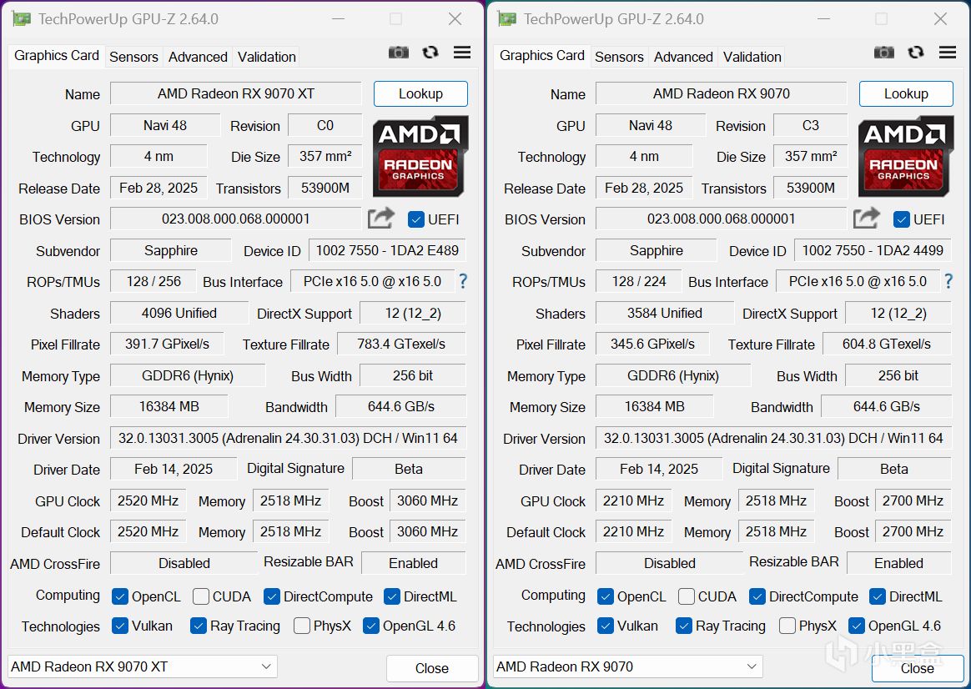Switch to Advanced tab in RX 9070 window
This screenshot has width=971, height=689.
684,57
